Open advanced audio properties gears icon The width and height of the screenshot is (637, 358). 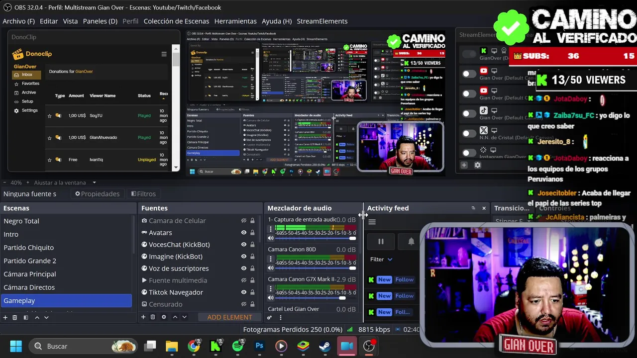pos(270,317)
